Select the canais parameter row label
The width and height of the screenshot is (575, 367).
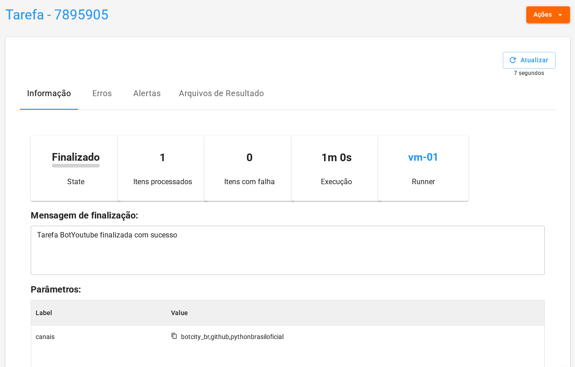click(x=45, y=337)
